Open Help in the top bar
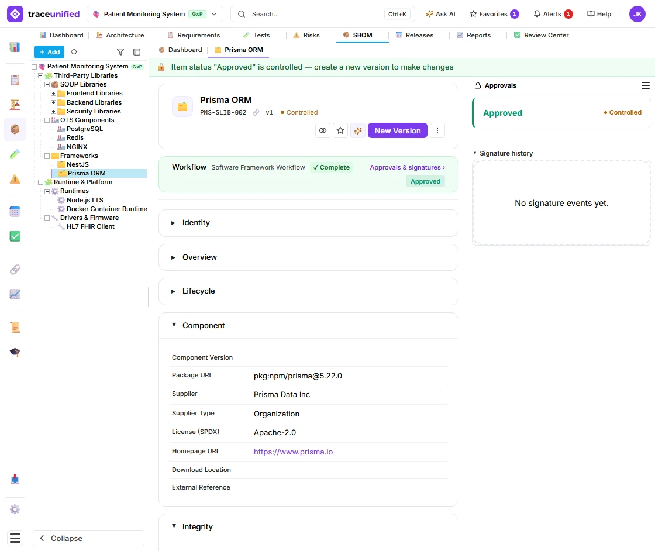 (x=599, y=14)
